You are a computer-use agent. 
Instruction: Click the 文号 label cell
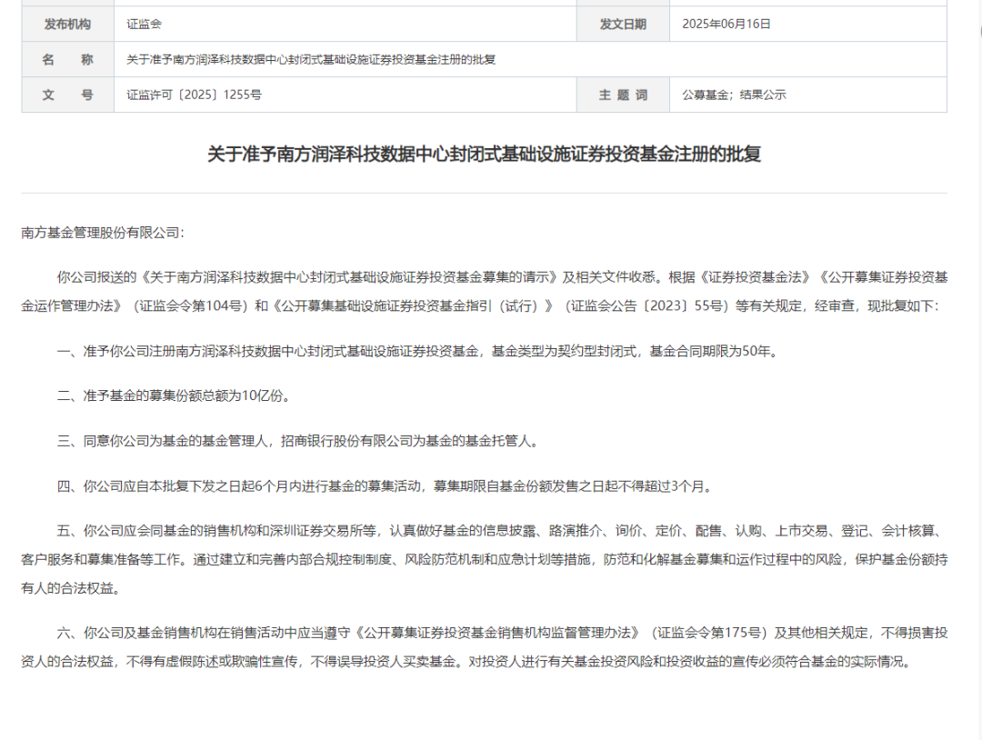67,95
